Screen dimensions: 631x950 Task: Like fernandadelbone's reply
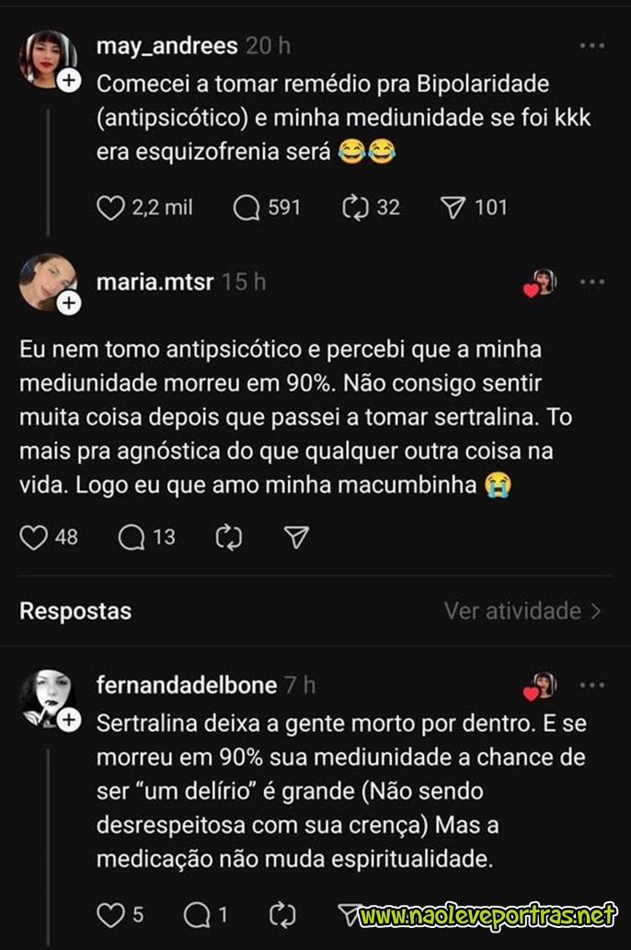111,915
